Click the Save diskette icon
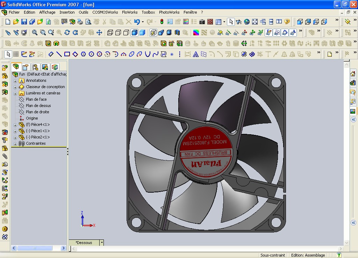 [24, 22]
